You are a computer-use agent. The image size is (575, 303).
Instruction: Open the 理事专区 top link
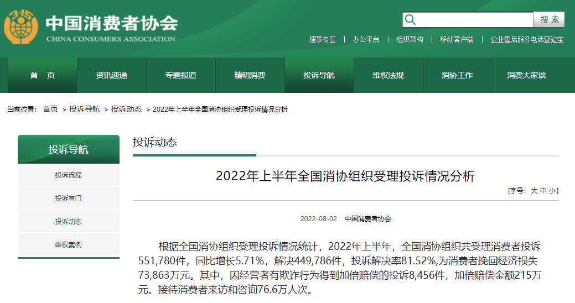click(x=322, y=40)
